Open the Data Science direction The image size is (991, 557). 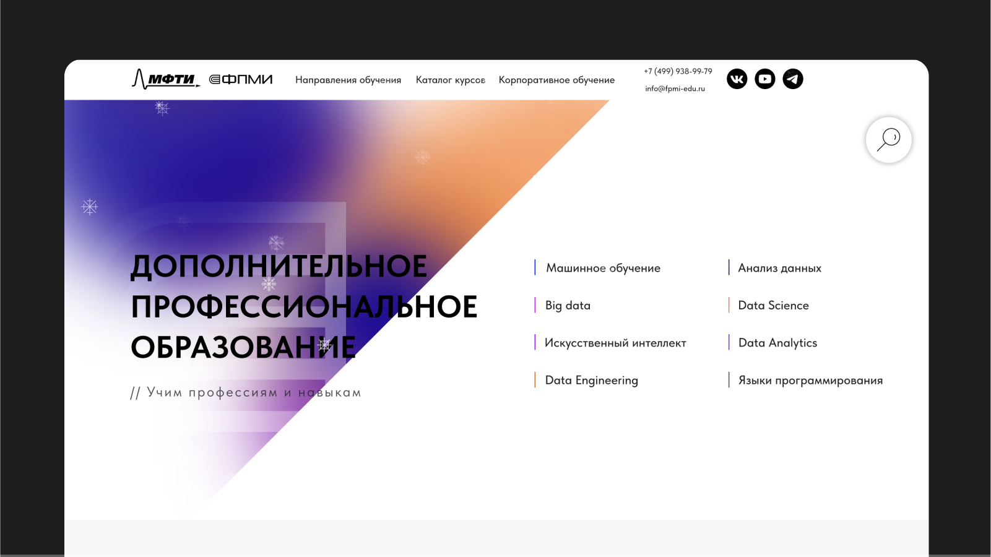click(x=773, y=305)
